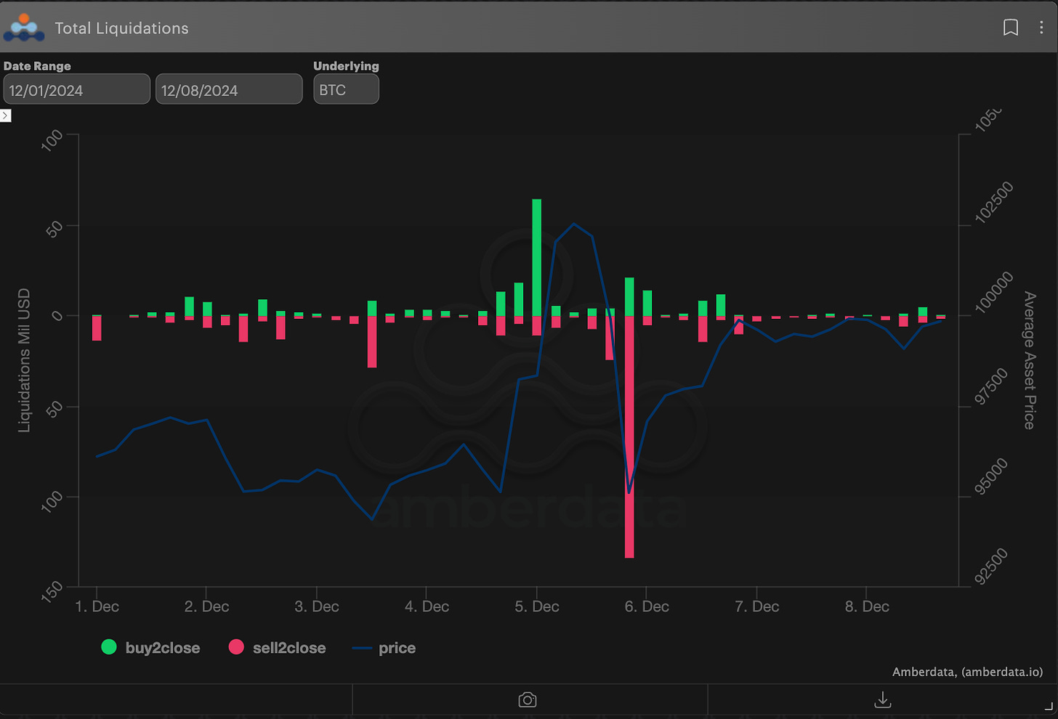The image size is (1058, 719).
Task: Download chart data with download icon
Action: (x=882, y=700)
